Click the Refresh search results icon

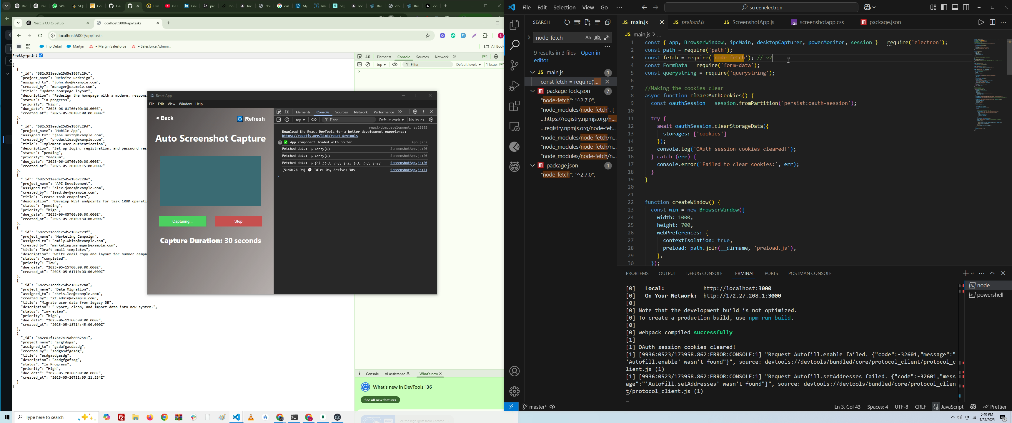[x=567, y=22]
